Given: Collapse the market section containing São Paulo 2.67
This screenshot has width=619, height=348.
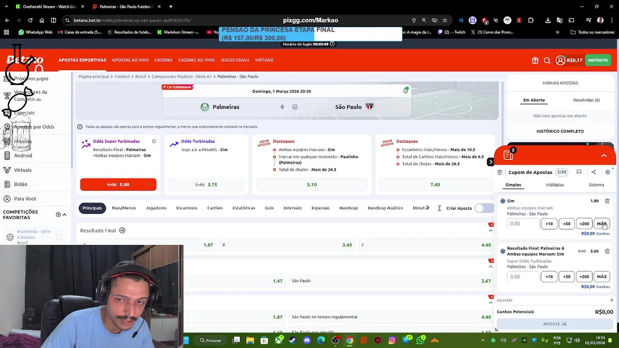Looking at the screenshot, I should tap(490, 266).
